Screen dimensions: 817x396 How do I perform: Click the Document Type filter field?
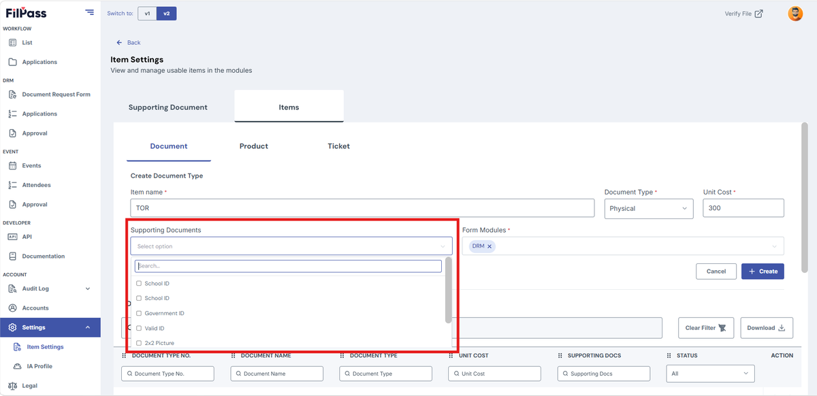click(385, 374)
